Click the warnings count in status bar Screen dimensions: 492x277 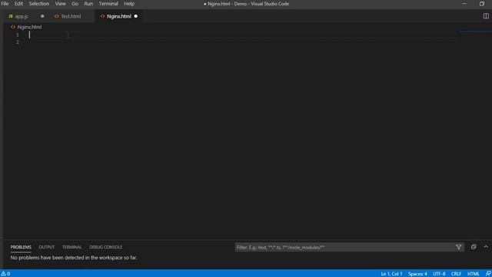pyautogui.click(x=5, y=274)
